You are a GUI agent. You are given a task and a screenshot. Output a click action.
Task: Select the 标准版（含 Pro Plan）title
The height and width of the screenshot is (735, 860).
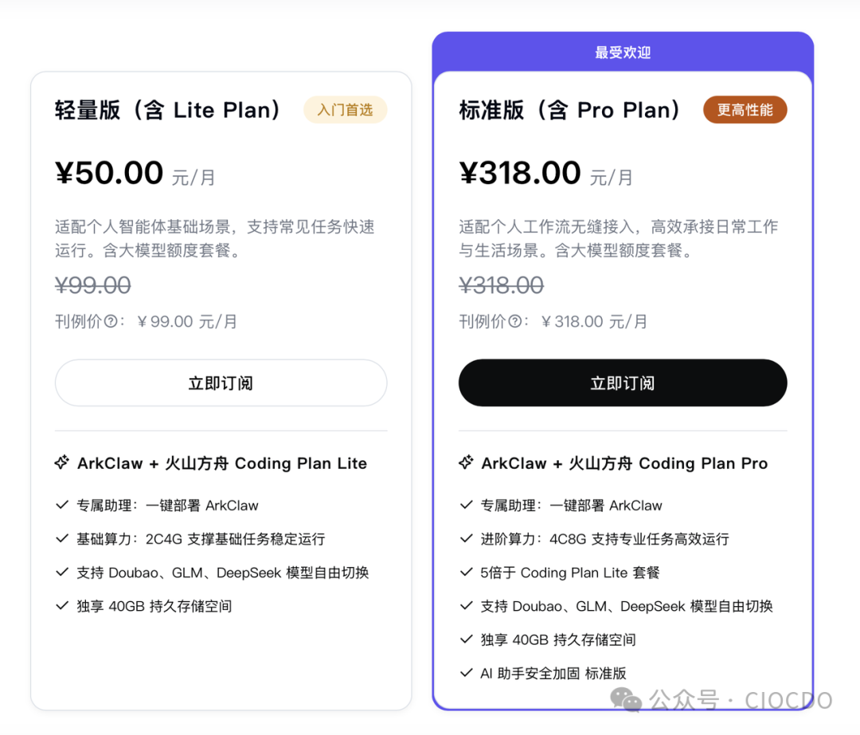(x=570, y=110)
